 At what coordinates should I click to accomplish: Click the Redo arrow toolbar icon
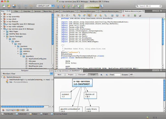31,6
